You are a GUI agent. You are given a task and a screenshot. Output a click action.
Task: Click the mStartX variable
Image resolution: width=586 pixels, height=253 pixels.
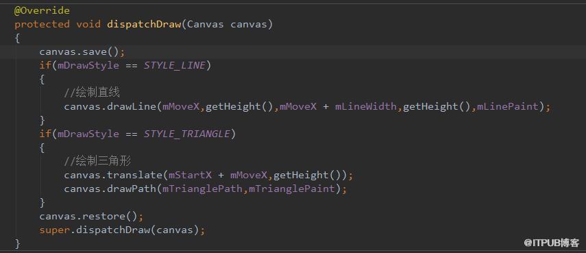191,176
